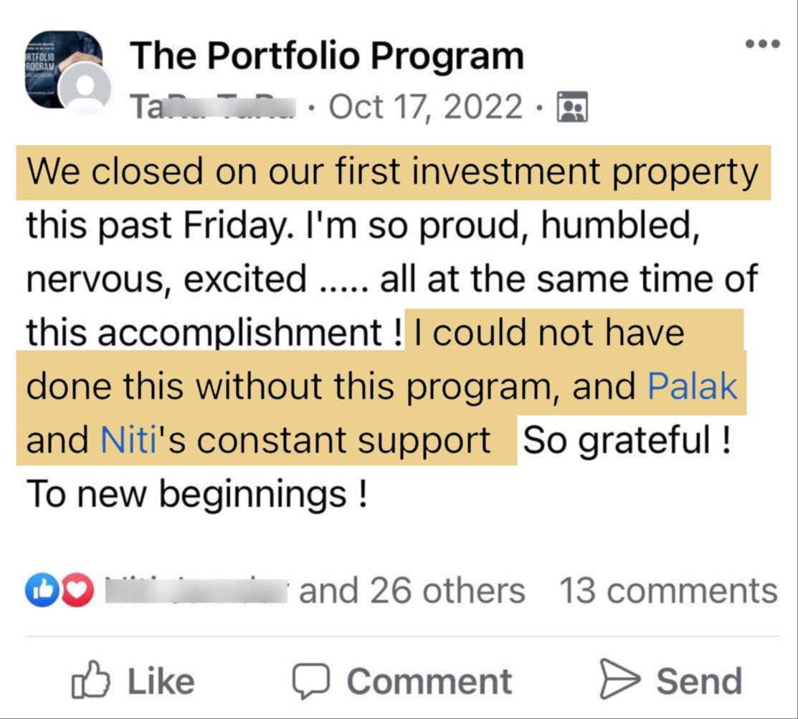Click the speech bubble icon beside Comment
Screen dimensions: 798x719
coord(312,681)
